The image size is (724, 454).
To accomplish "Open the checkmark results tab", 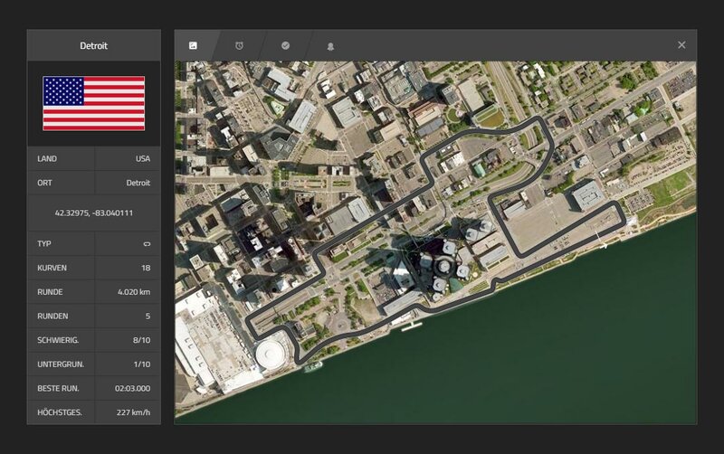I will tap(285, 45).
